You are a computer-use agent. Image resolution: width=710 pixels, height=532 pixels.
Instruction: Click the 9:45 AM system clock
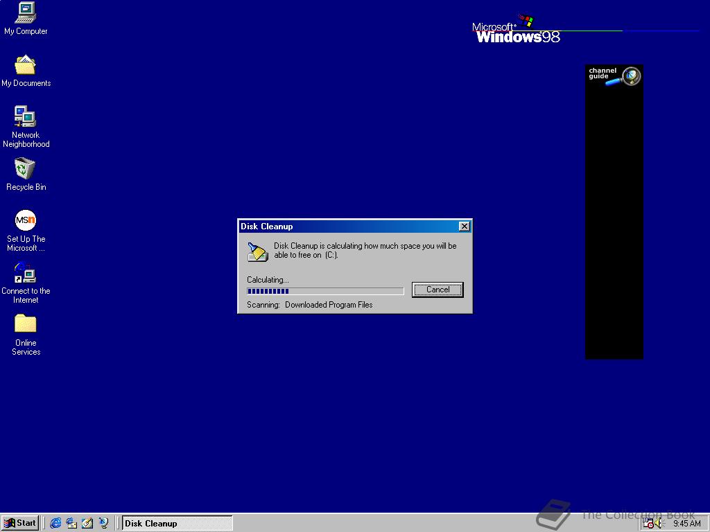pyautogui.click(x=686, y=524)
